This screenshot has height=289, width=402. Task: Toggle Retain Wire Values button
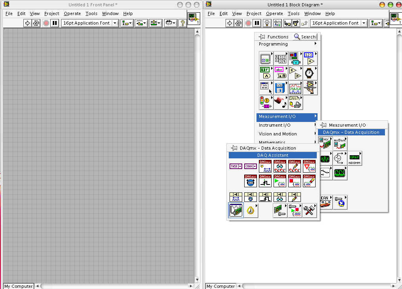(278, 23)
